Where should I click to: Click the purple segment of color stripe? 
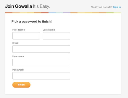pyautogui.click(x=67, y=13)
